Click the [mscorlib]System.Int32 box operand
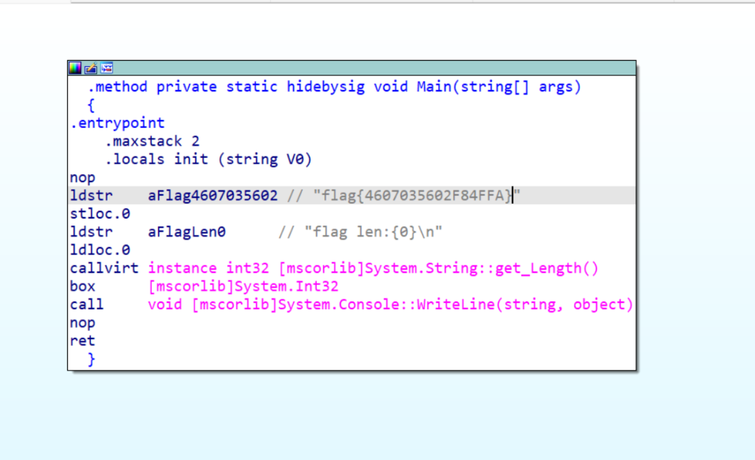The image size is (755, 460). (x=243, y=286)
